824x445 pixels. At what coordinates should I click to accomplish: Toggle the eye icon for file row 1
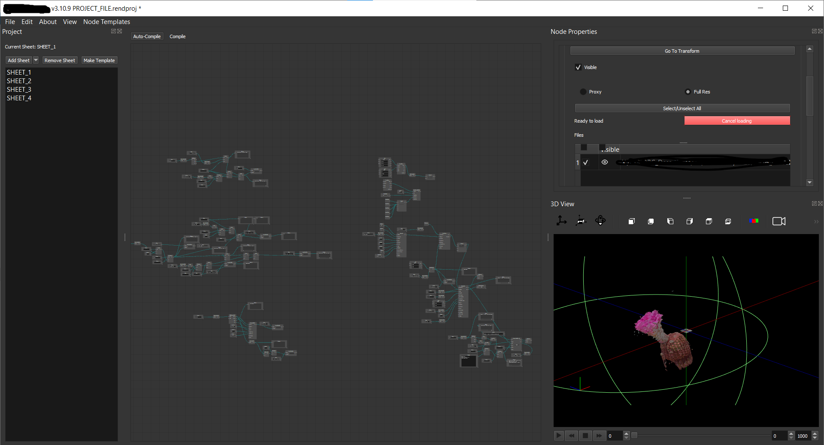tap(605, 162)
